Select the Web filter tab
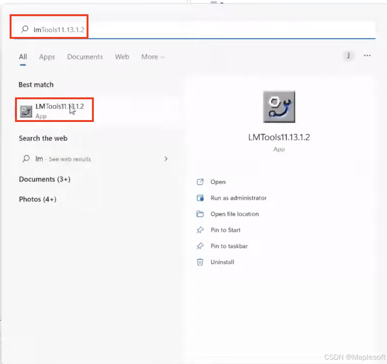This screenshot has width=387, height=364. [x=122, y=57]
